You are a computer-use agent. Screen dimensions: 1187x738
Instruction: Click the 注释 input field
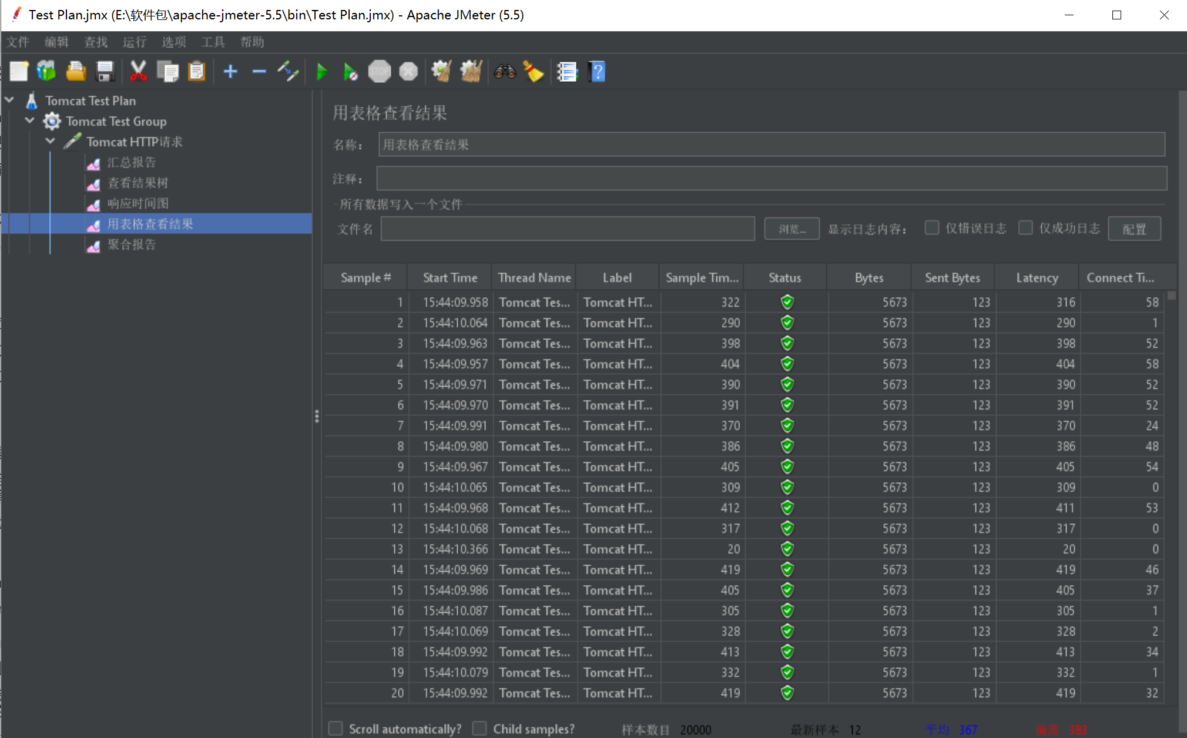point(772,179)
